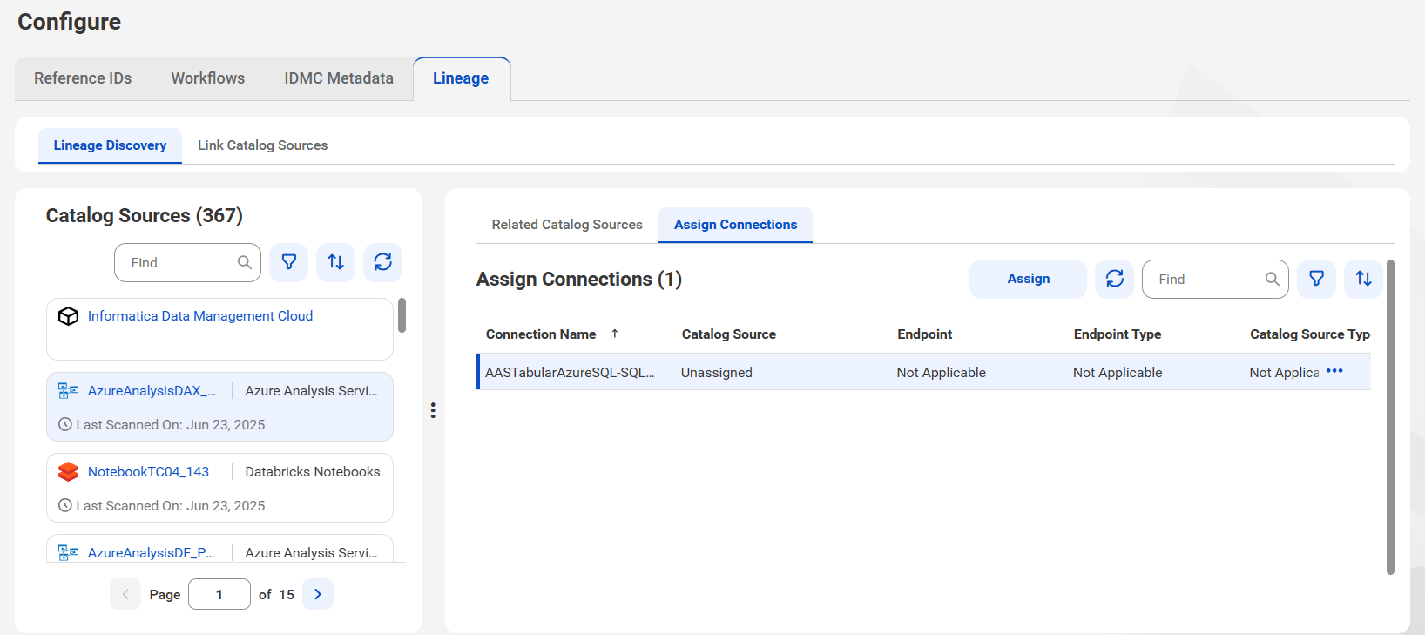Click Not Applicable in the Endpoint Type column

[x=1118, y=373]
